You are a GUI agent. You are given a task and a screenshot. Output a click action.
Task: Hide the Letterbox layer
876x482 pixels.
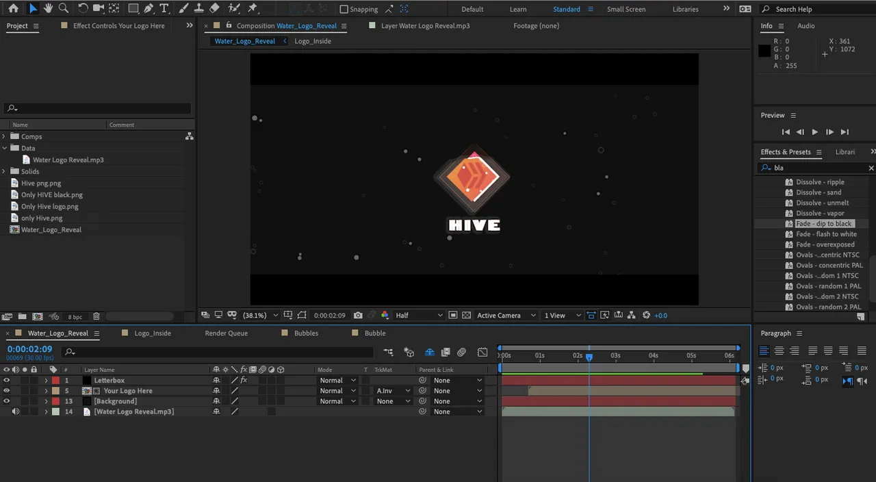pos(7,381)
